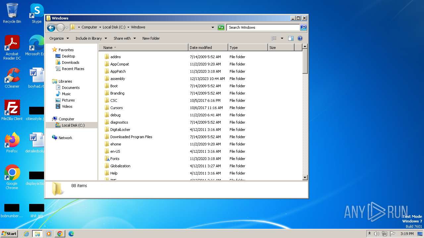Expand the address bar history dropdown
Viewport: 424px width, 238px height.
point(213,27)
